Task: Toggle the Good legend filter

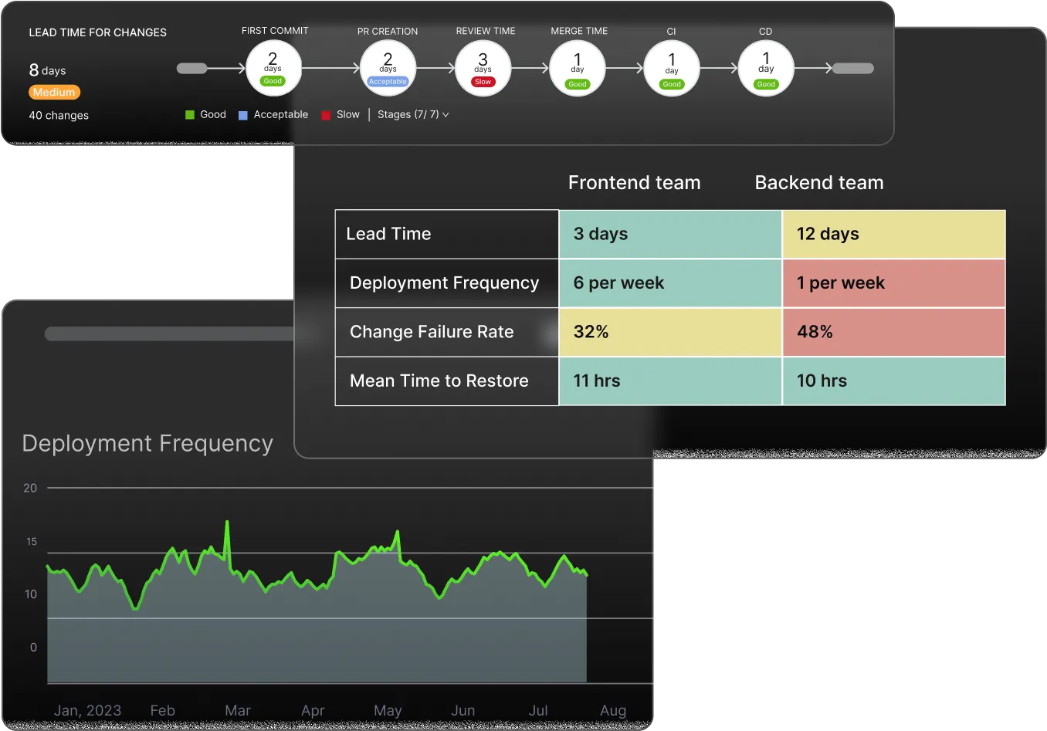Action: 205,114
